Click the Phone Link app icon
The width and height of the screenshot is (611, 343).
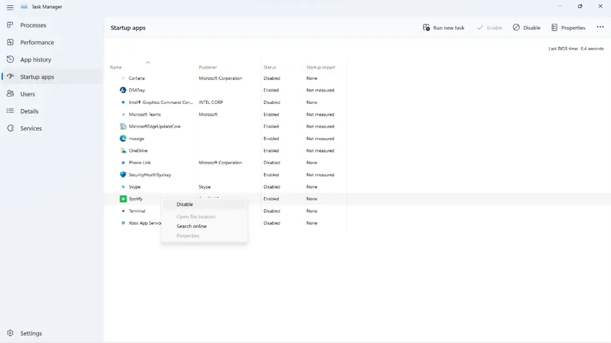click(x=123, y=162)
